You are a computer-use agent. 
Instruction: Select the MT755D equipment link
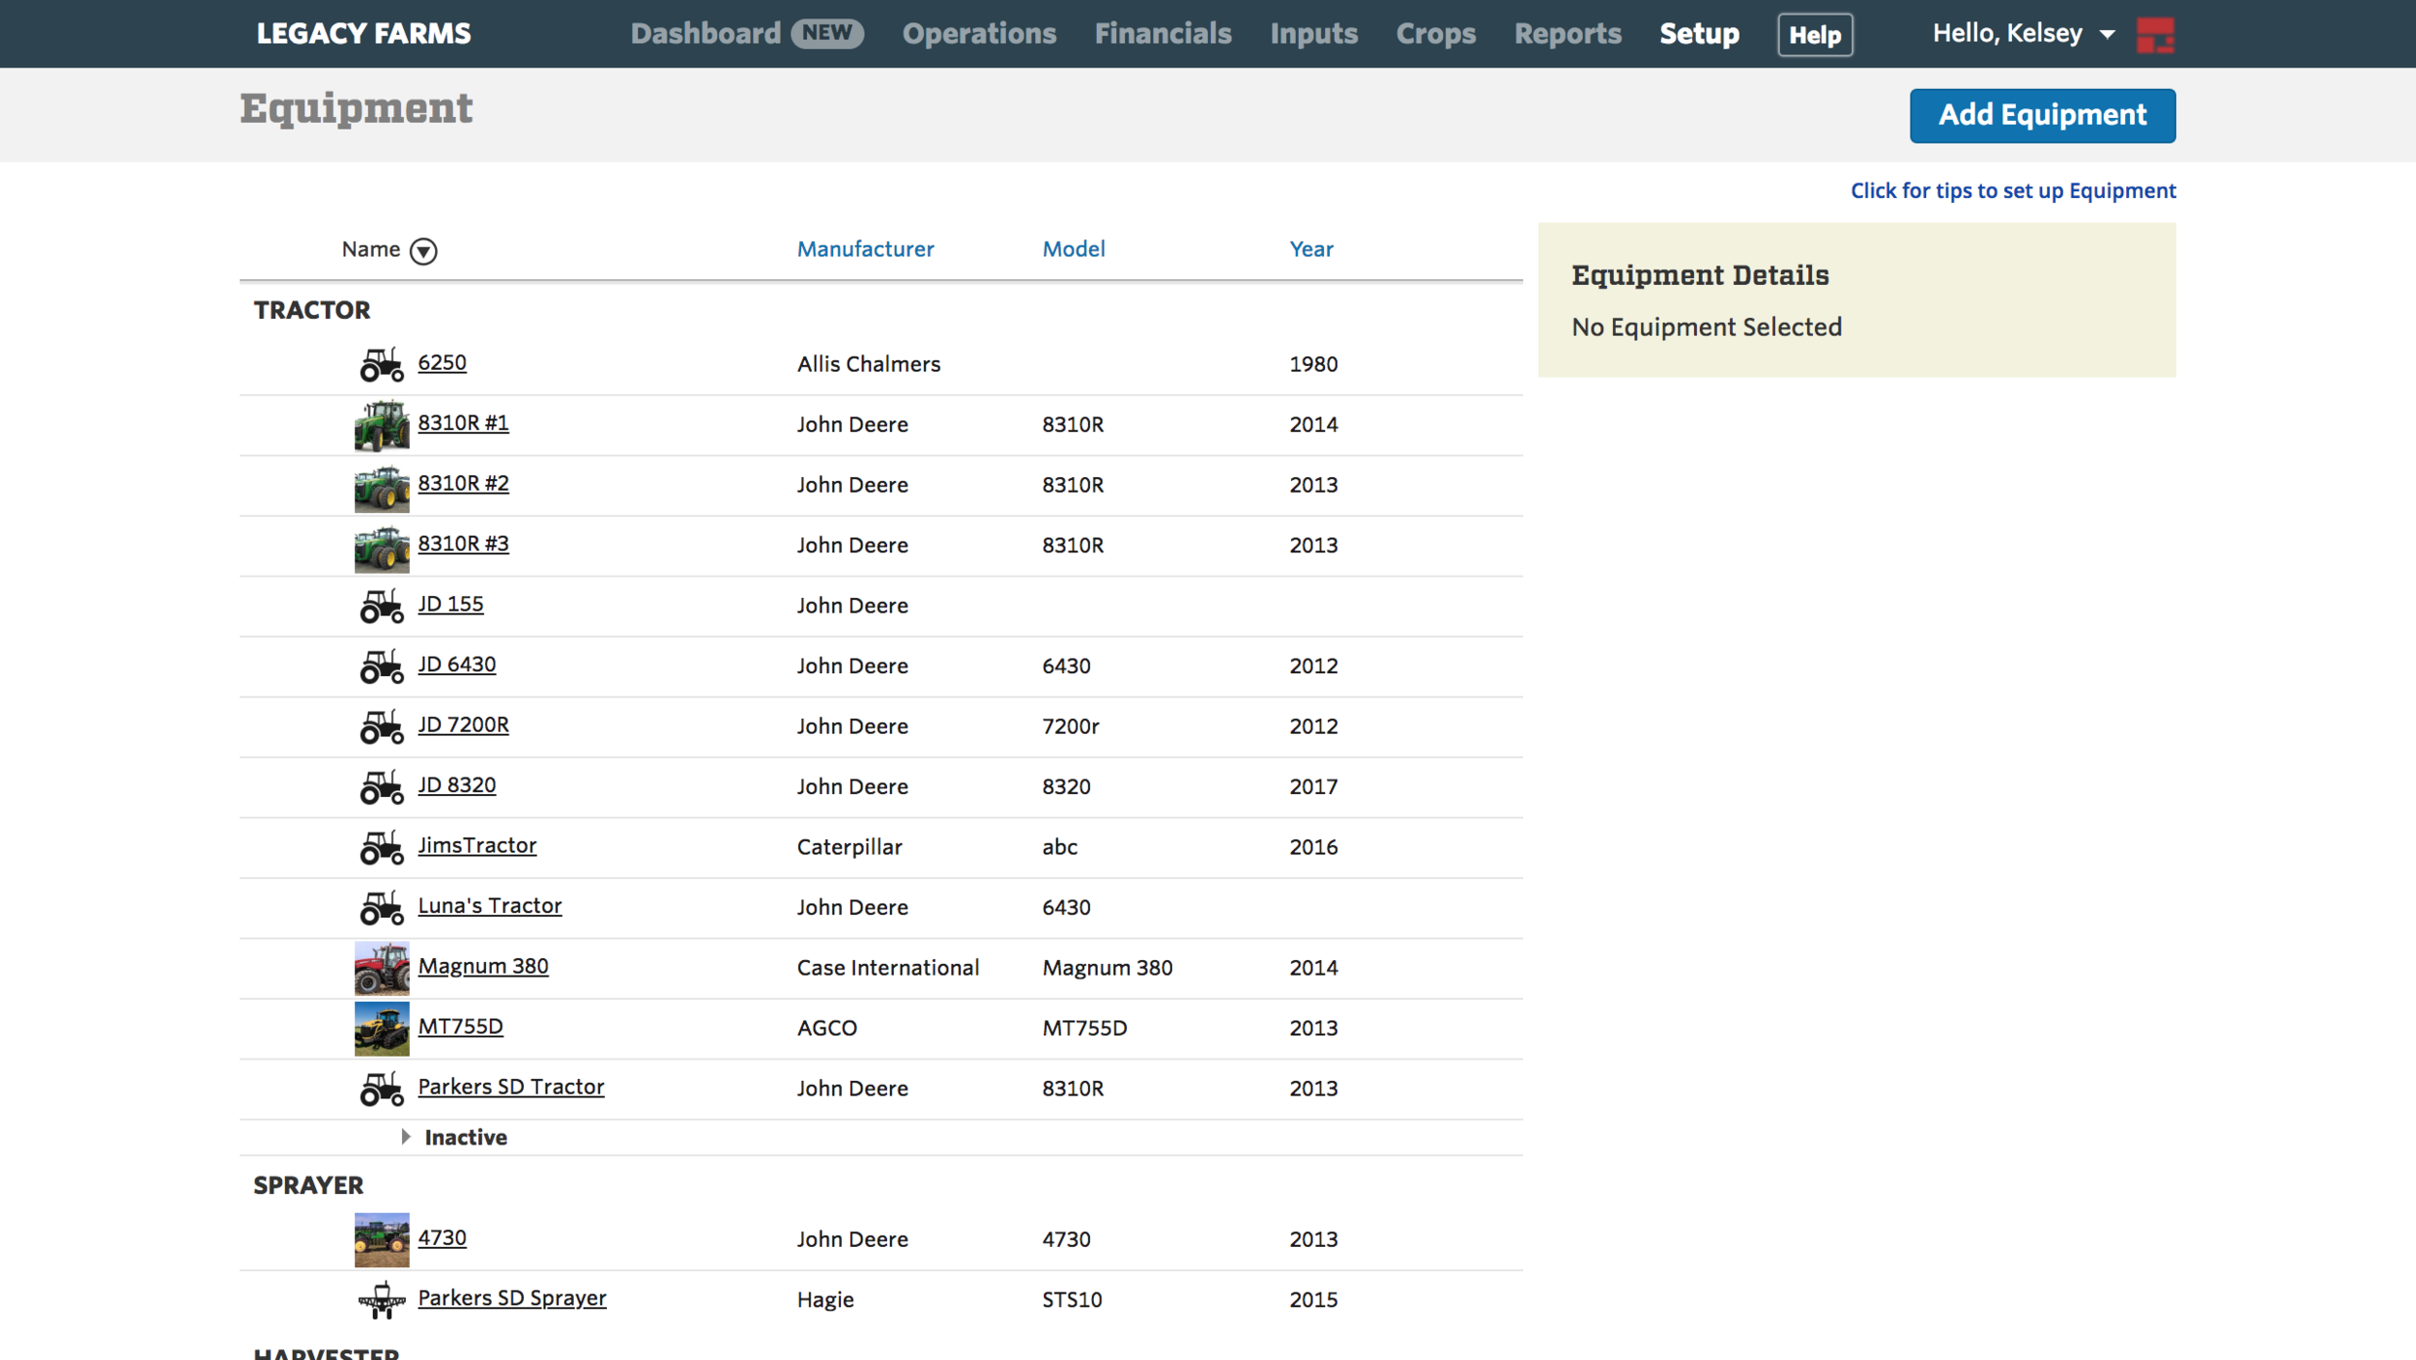[460, 1027]
